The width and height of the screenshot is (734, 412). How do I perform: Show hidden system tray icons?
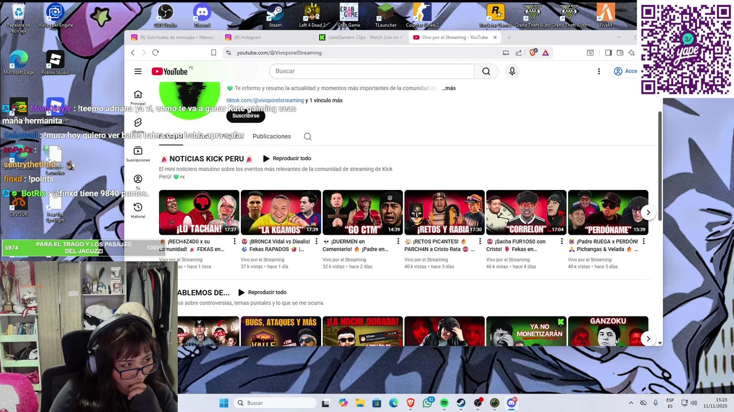tap(631, 403)
